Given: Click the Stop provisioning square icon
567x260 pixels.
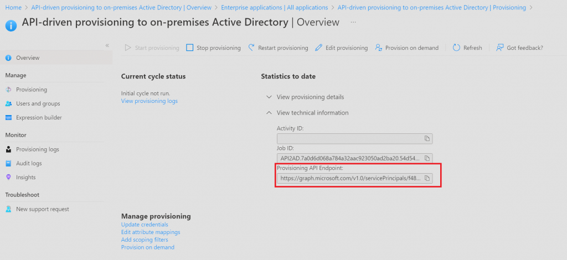Looking at the screenshot, I should coord(189,48).
